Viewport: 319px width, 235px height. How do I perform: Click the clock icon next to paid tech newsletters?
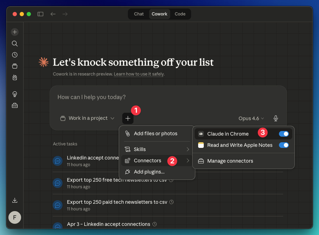coord(171,202)
